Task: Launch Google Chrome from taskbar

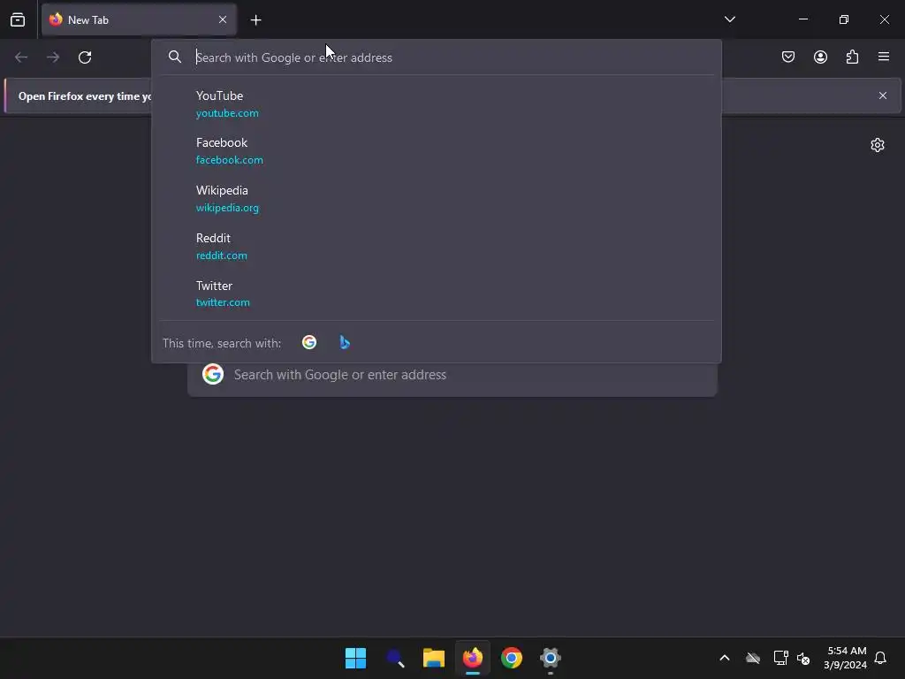Action: [x=512, y=658]
